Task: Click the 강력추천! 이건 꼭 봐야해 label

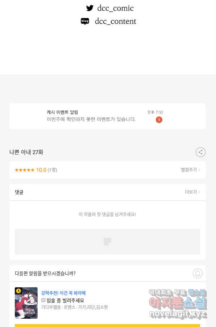Action: [64, 293]
